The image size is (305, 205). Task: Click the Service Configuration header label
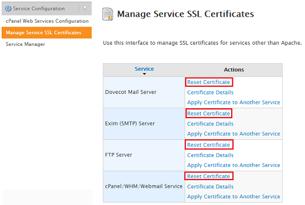coord(39,9)
